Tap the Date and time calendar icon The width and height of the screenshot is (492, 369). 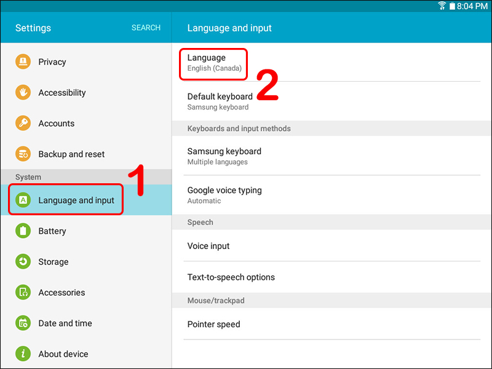point(23,323)
